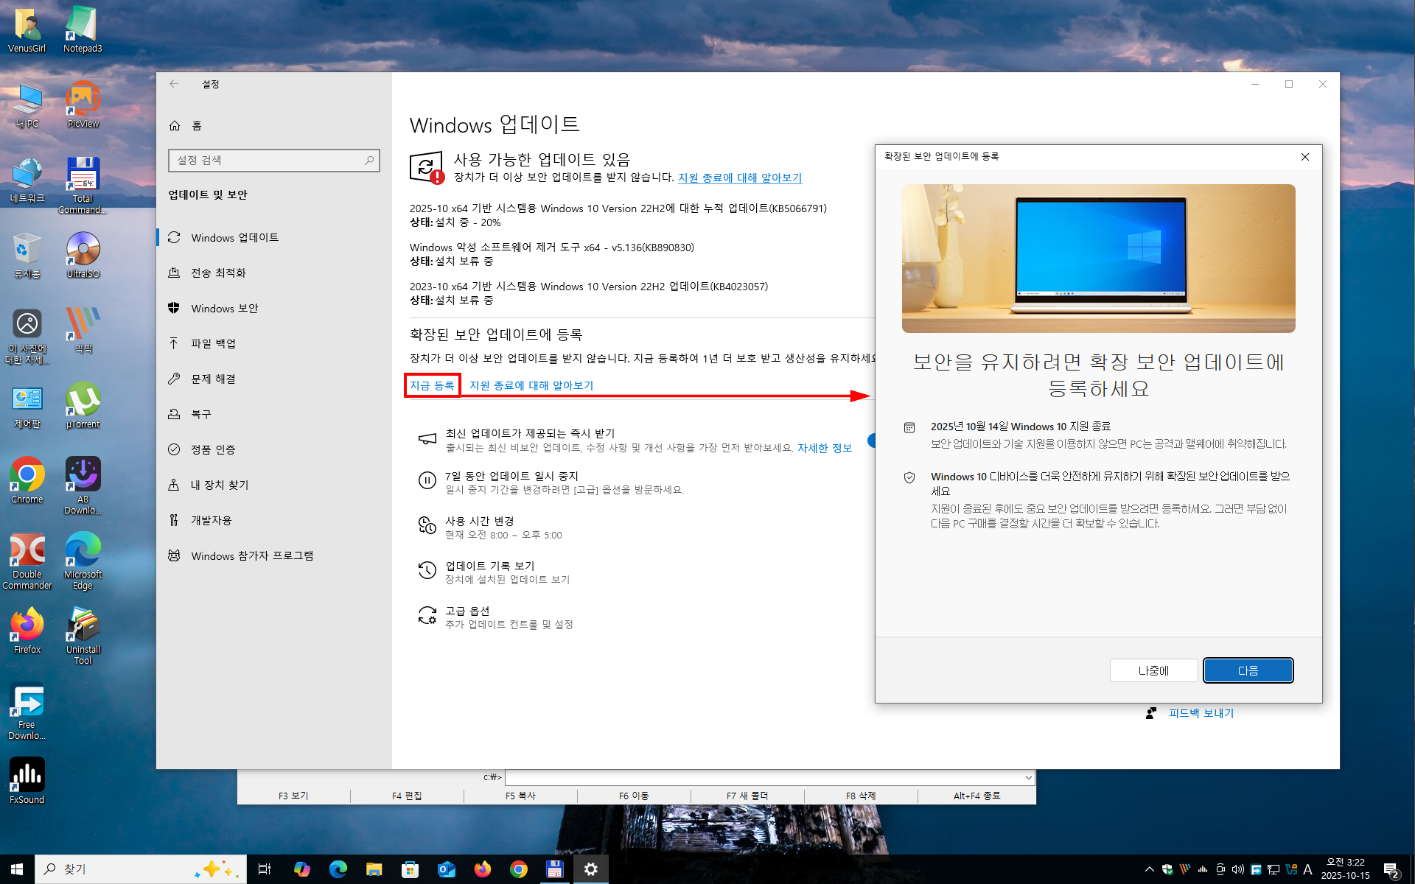1415x884 pixels.
Task: Select the 휴지통 recycle bin icon
Action: click(27, 256)
